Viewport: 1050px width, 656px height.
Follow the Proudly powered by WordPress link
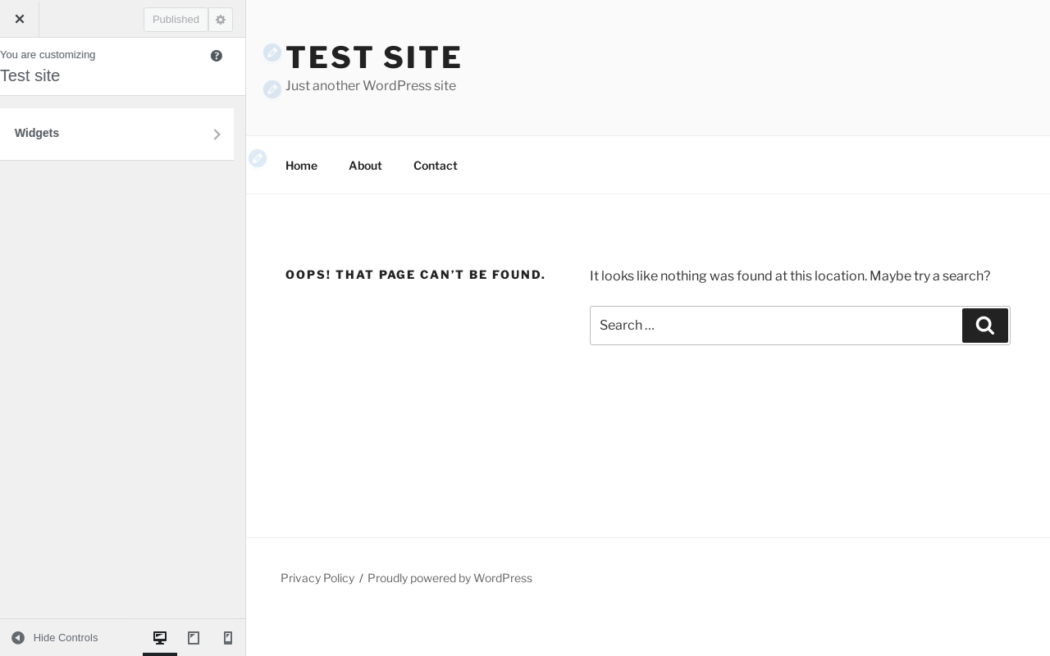[x=450, y=578]
